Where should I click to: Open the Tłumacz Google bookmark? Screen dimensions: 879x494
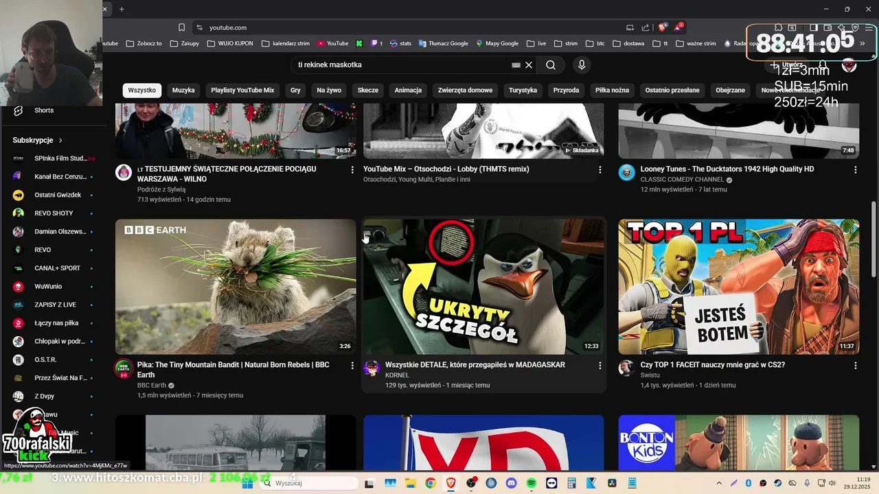442,43
